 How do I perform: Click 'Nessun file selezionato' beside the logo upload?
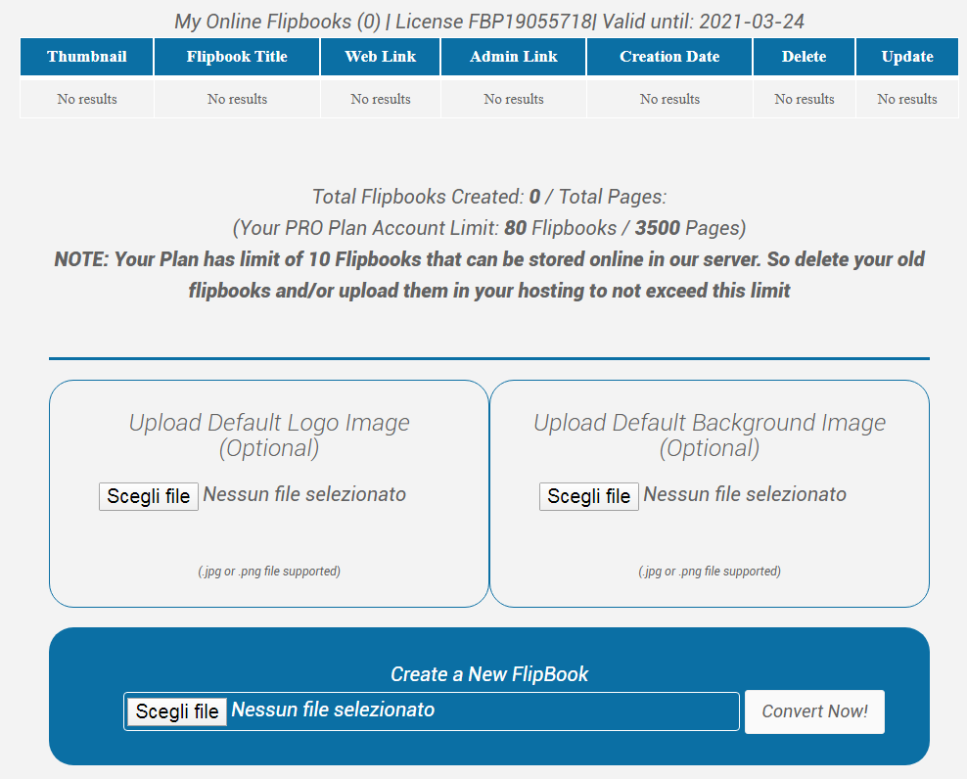[304, 494]
